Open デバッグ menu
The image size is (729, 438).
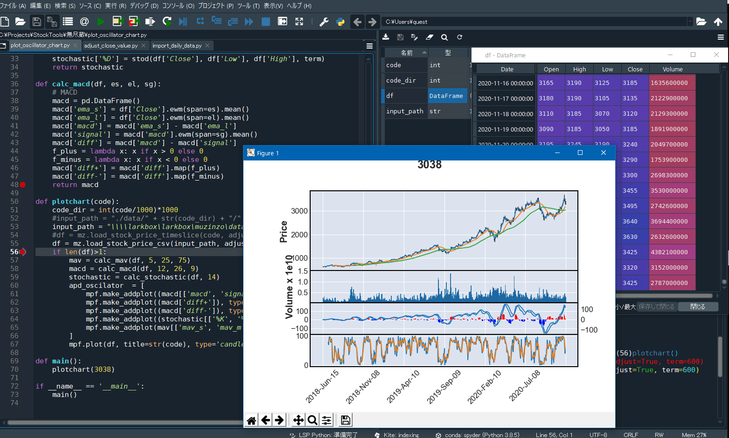click(x=144, y=6)
